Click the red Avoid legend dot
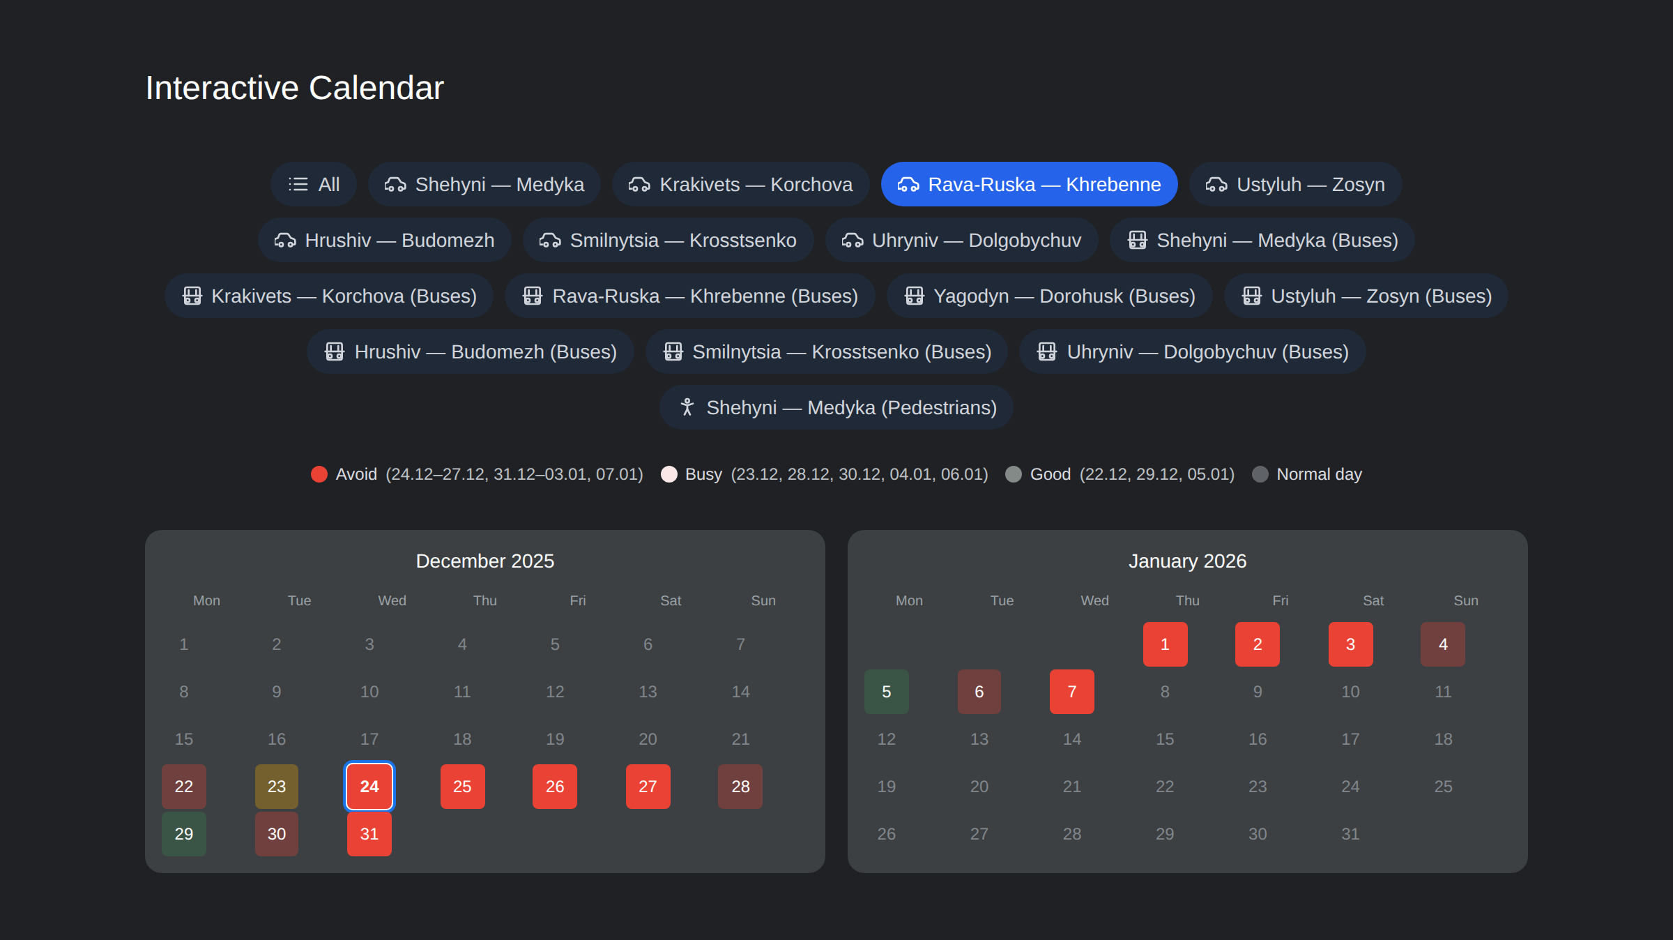This screenshot has height=940, width=1673. pyautogui.click(x=319, y=474)
